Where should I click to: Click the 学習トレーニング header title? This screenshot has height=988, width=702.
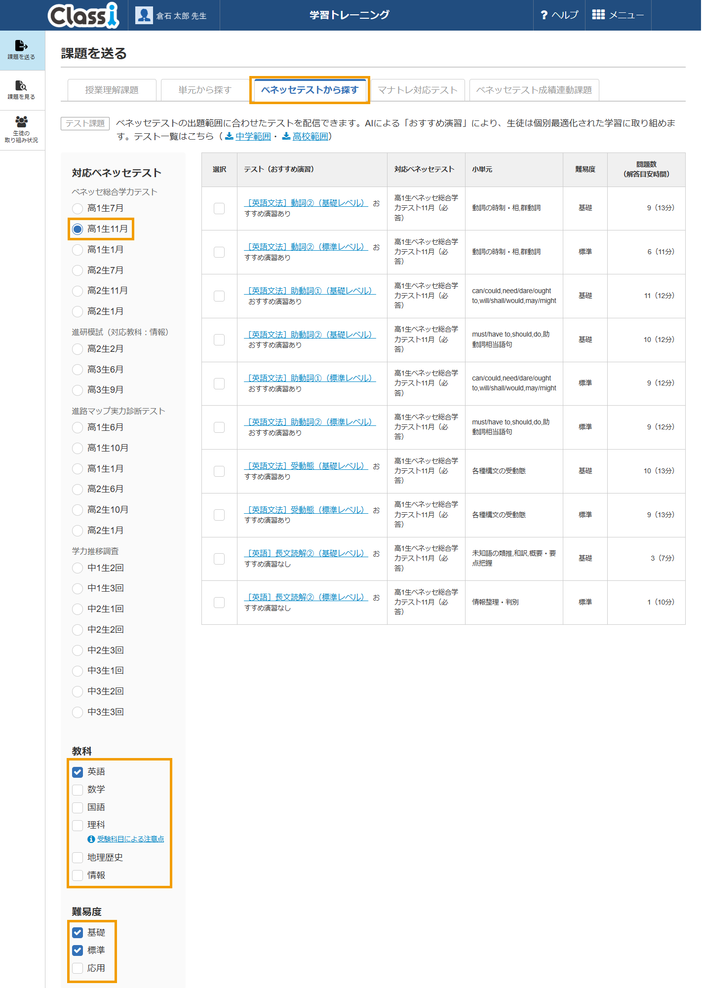click(350, 15)
